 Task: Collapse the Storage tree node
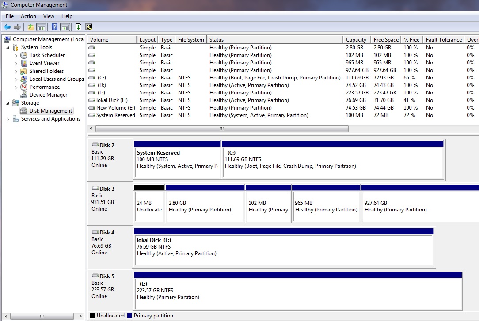[x=8, y=103]
